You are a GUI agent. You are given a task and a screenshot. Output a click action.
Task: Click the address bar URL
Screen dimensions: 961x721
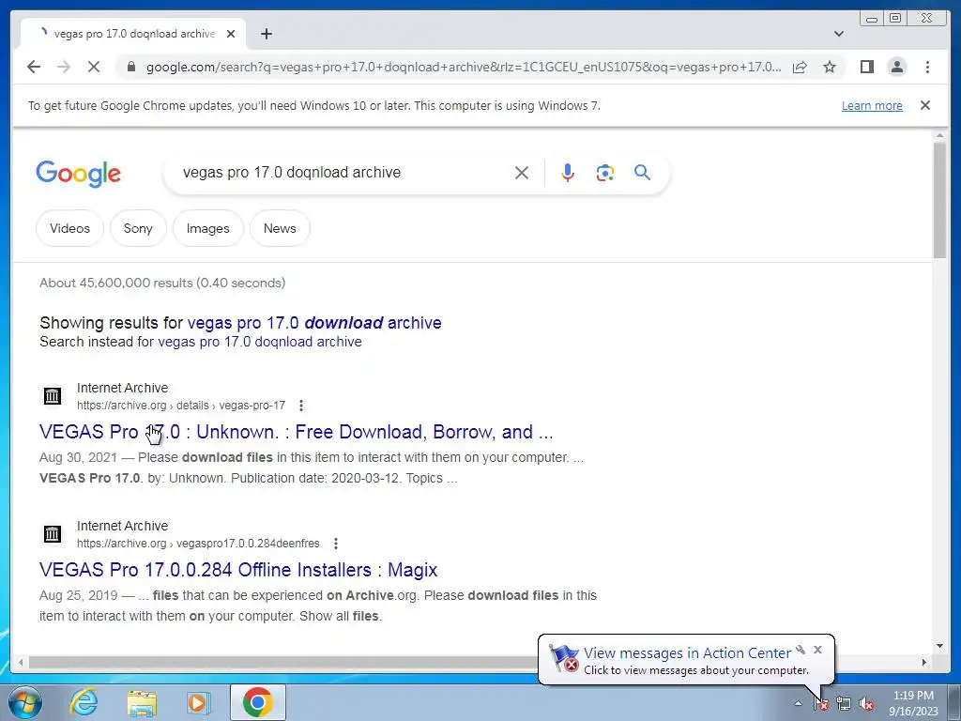point(464,67)
